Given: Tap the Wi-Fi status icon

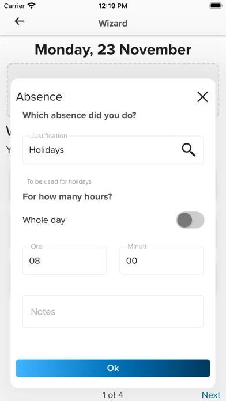Looking at the screenshot, I should (32, 6).
